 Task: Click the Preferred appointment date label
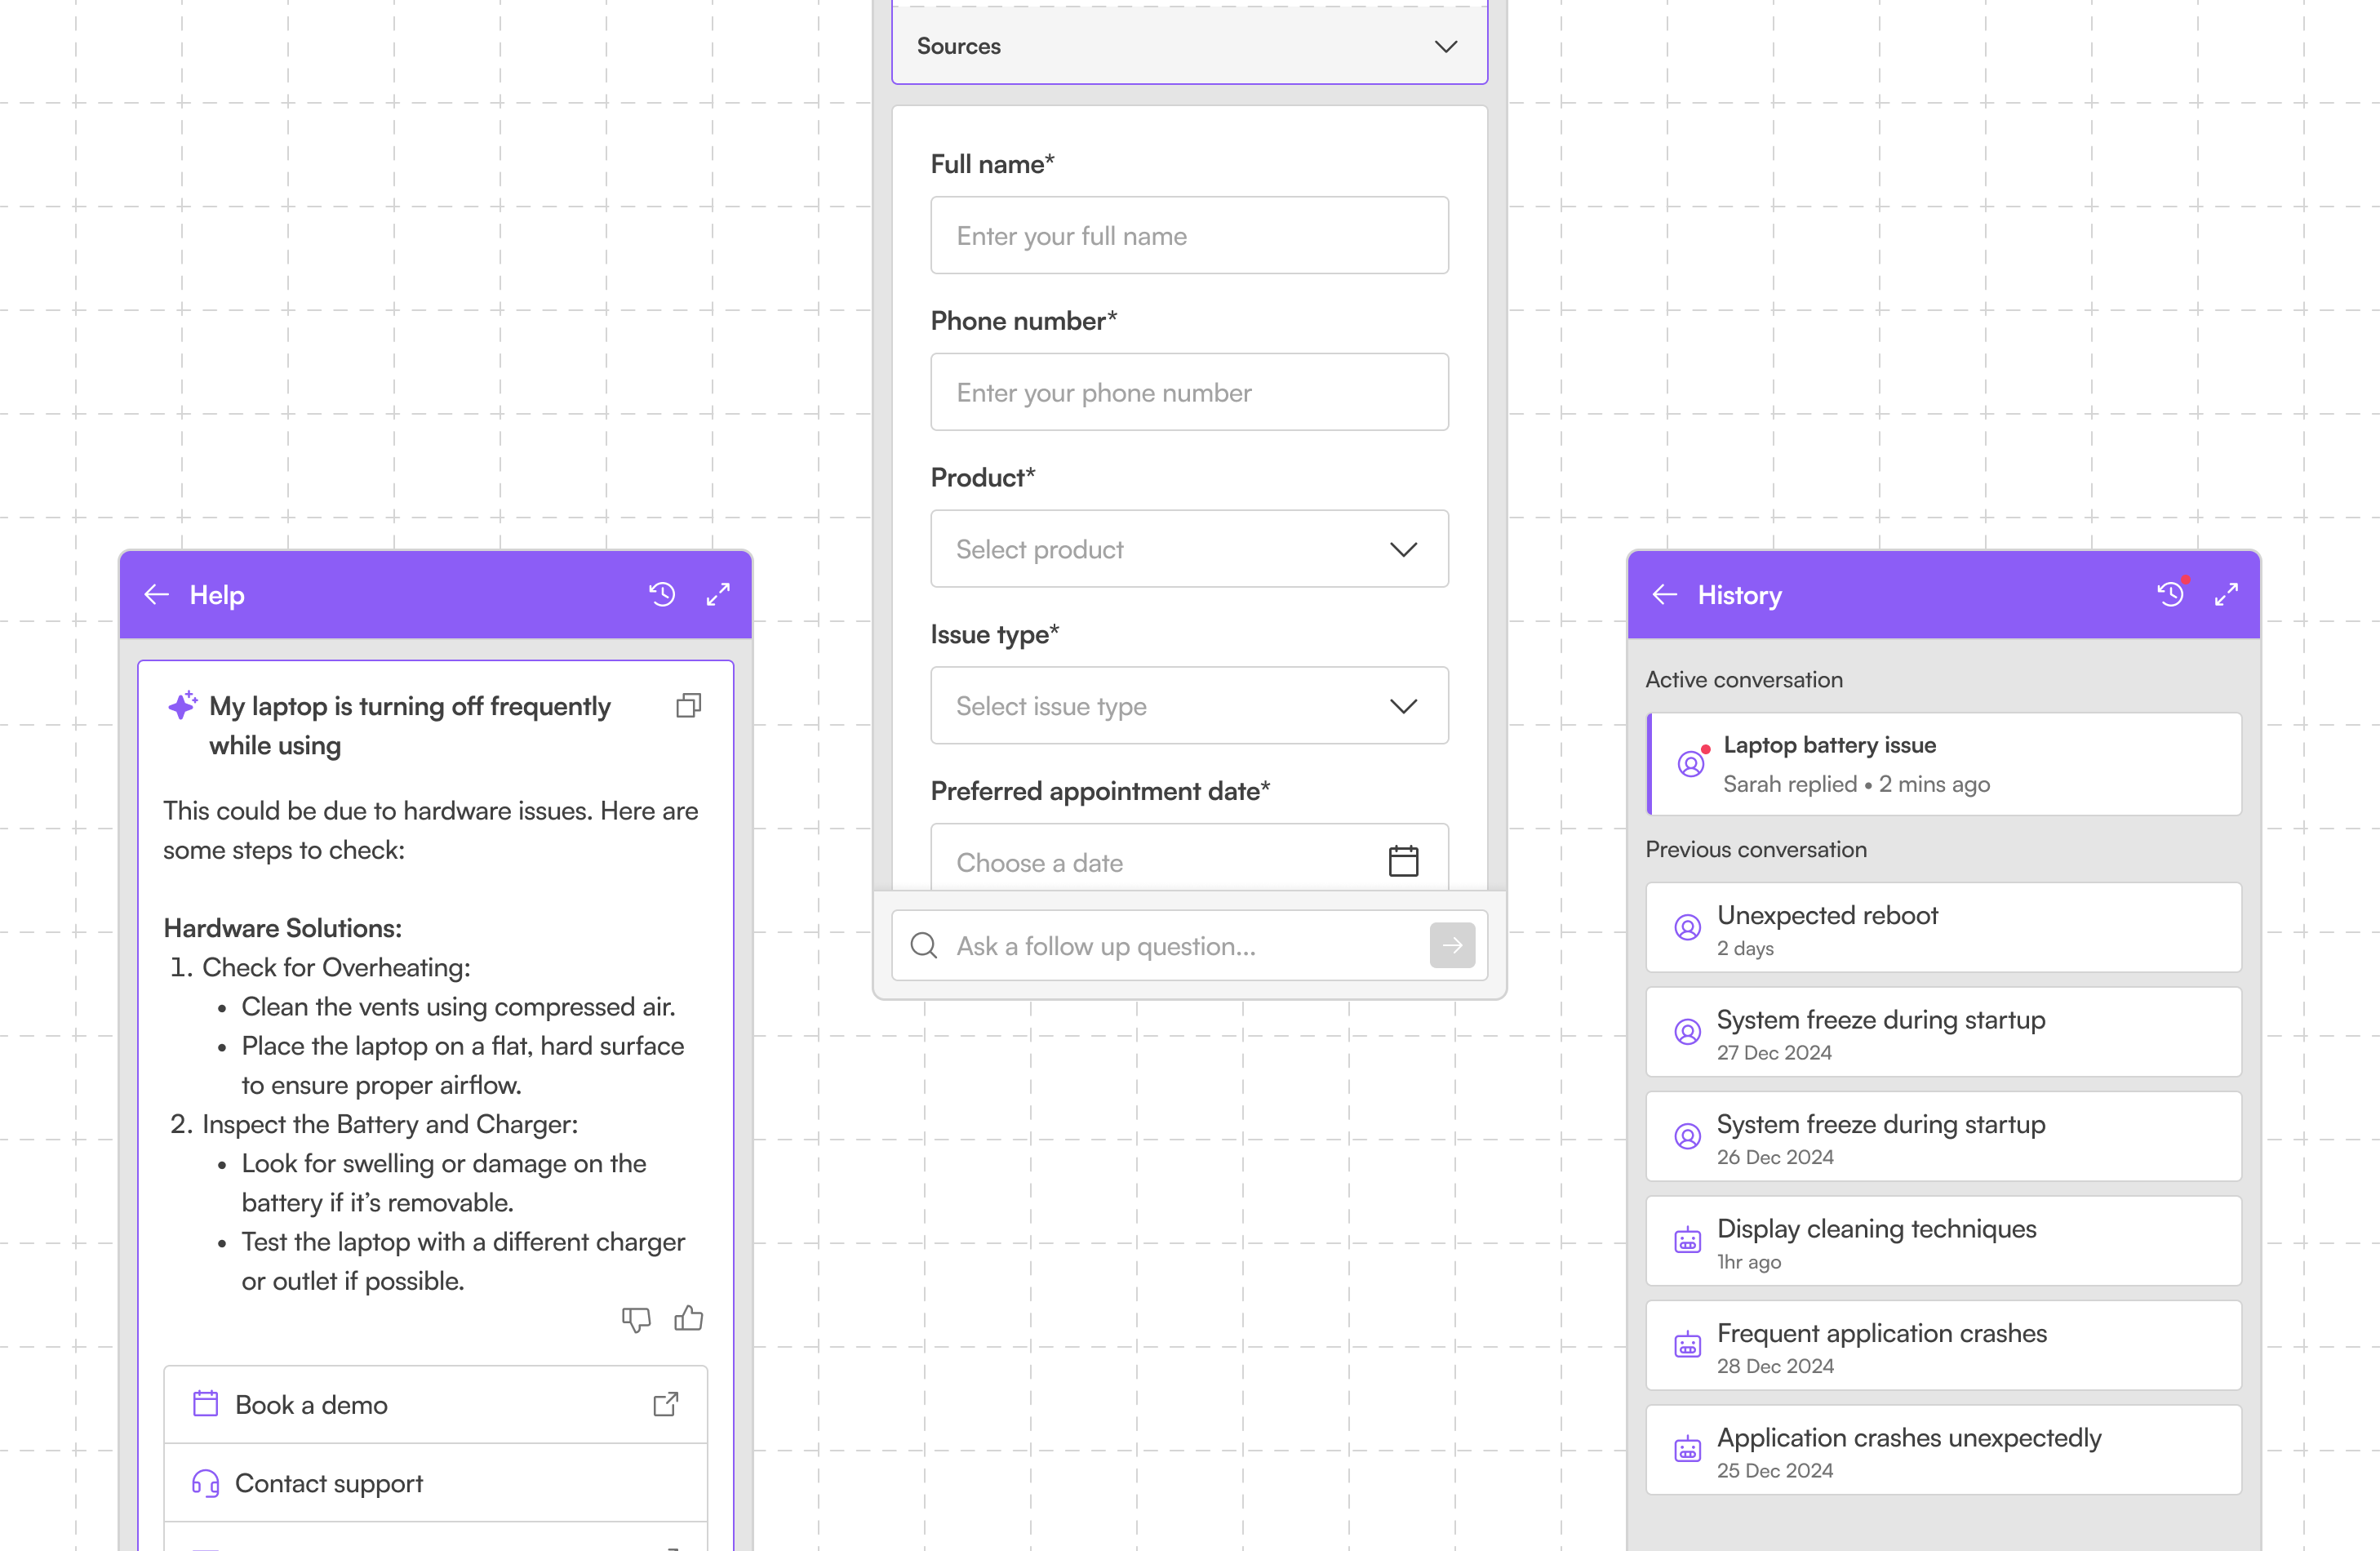1100,791
